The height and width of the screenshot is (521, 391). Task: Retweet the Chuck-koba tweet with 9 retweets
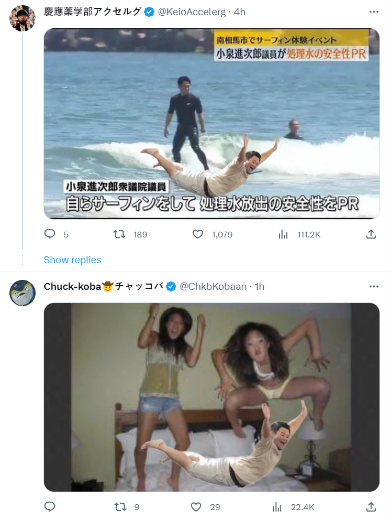(120, 507)
